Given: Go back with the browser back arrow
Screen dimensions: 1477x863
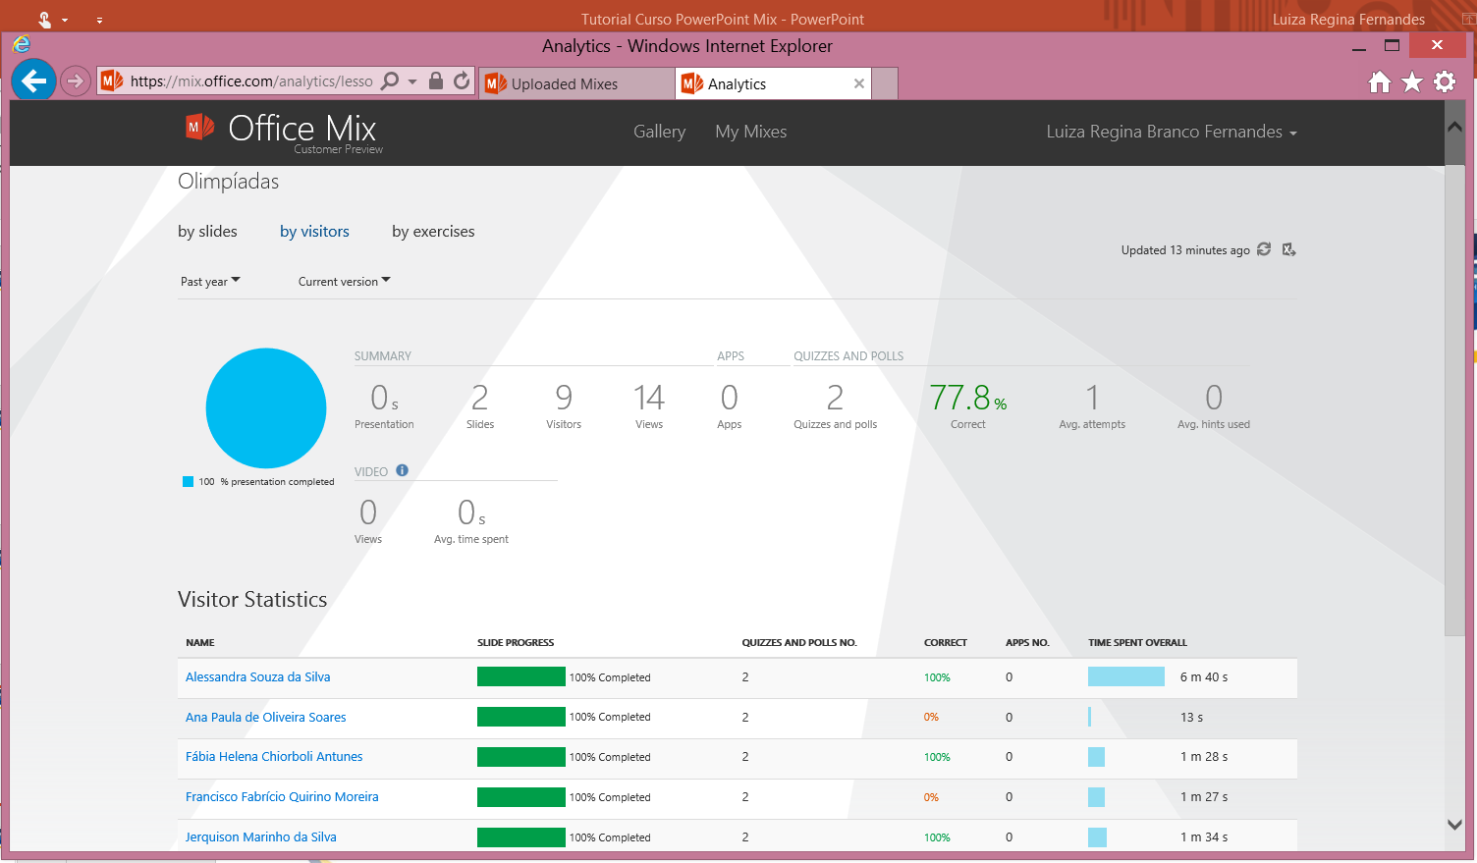Looking at the screenshot, I should tap(34, 81).
